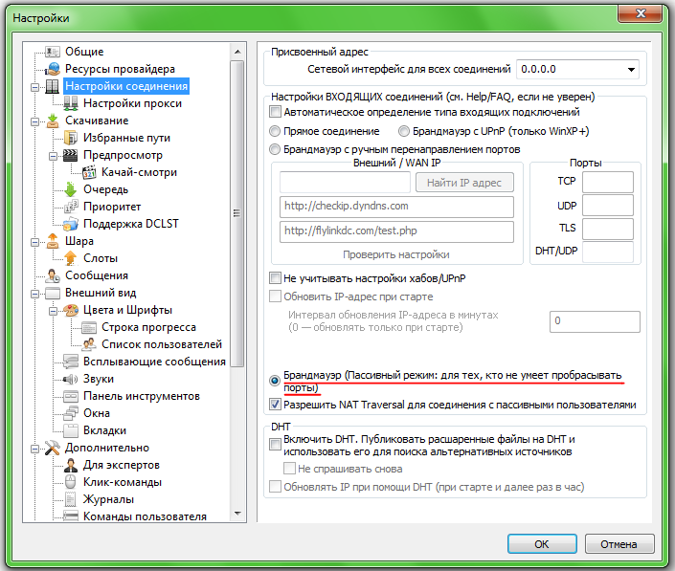Open the Сетевой интерфейс 0.0.0.0 dropdown
675x571 pixels.
point(631,69)
